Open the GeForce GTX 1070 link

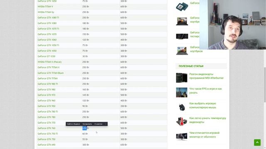click(x=47, y=34)
